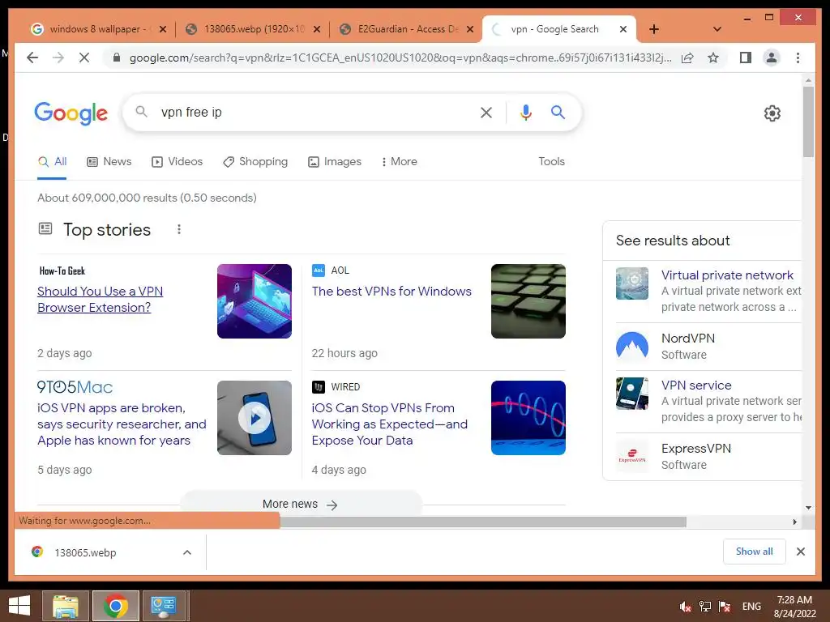
Task: Open The best VPNs for Windows story
Action: [x=391, y=292]
